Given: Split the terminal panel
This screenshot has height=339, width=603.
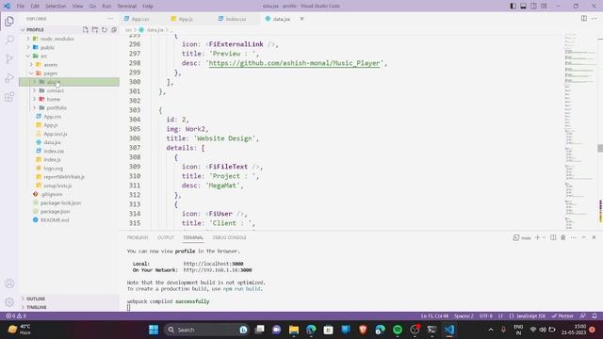Looking at the screenshot, I should pos(553,237).
